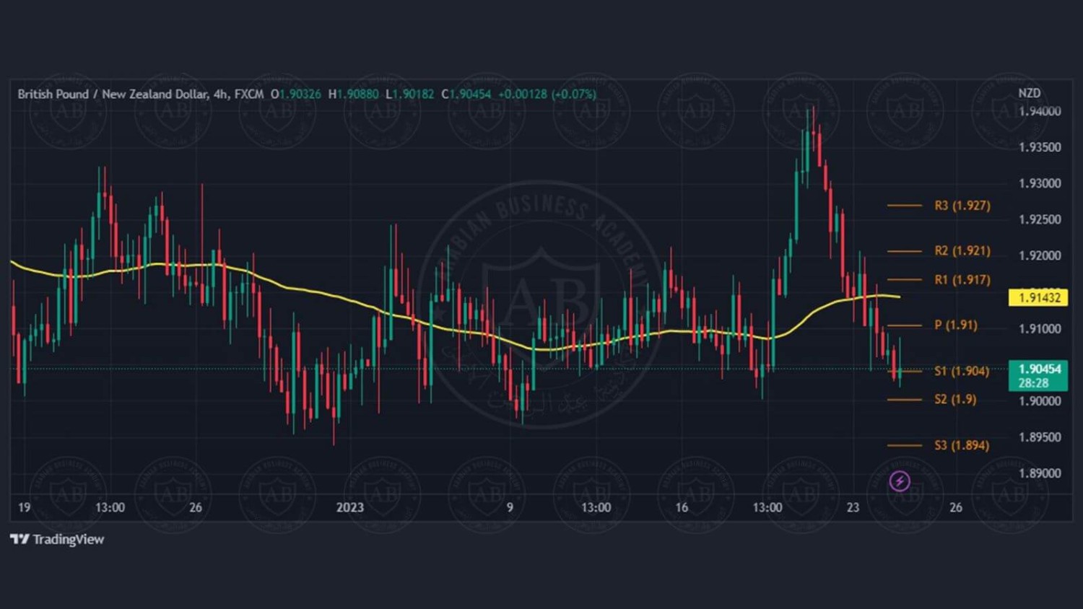Click the green 1.90454 current price tag

[x=1038, y=376]
